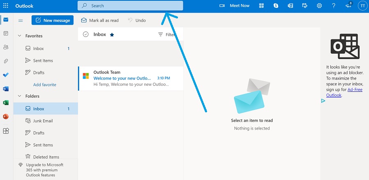Open Sent Items under Favorites
This screenshot has width=369, height=180.
(46, 60)
